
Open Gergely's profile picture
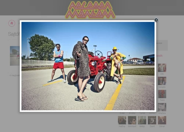tap(162, 81)
